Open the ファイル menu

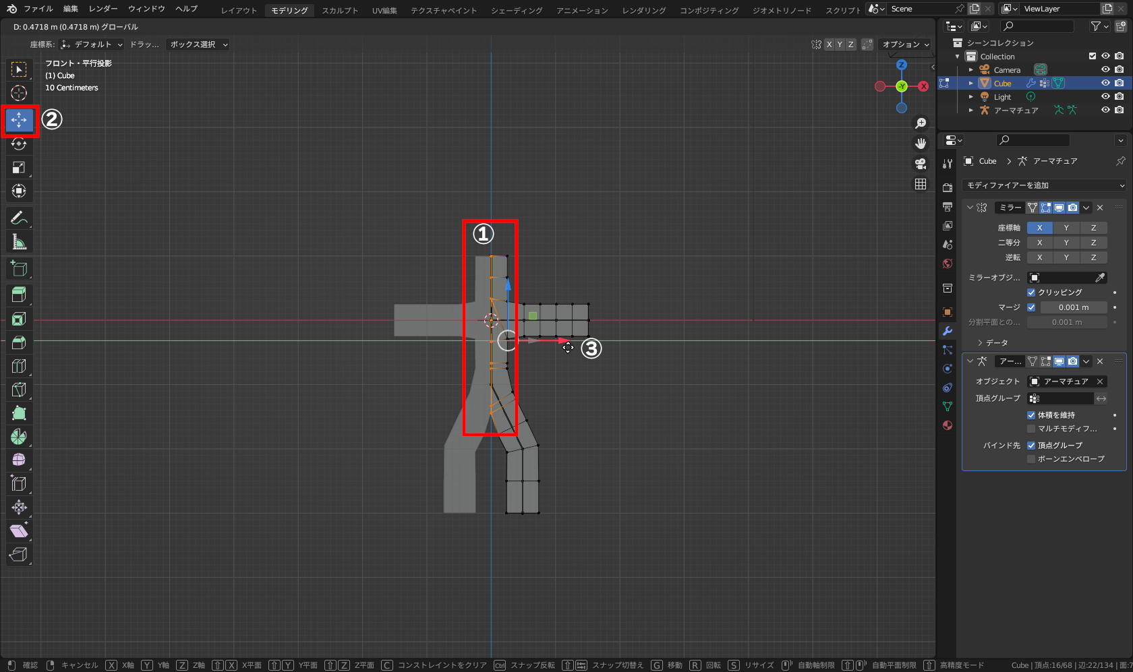38,9
